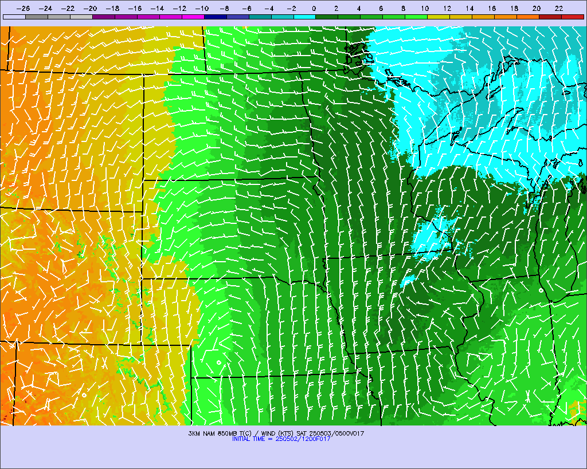Click the calm-wind circle in the orange southwest region
Screen dimensions: 587x469
point(84,395)
